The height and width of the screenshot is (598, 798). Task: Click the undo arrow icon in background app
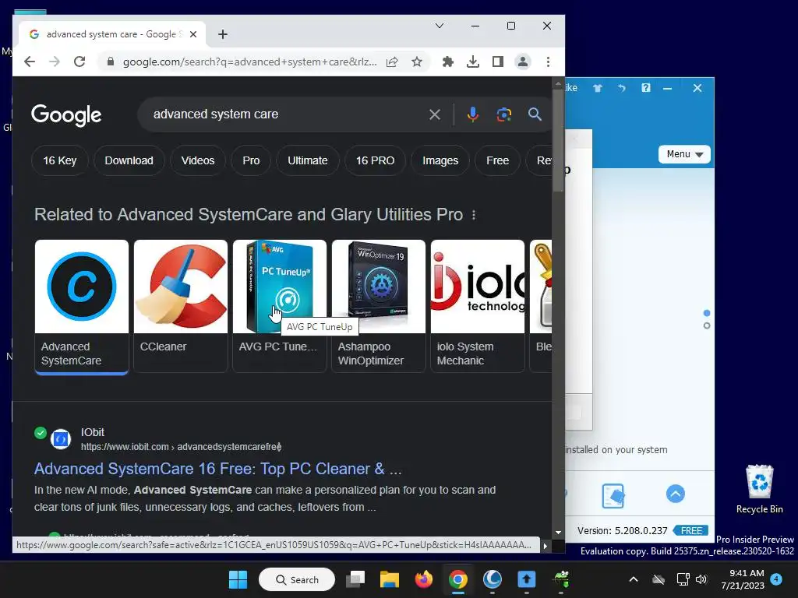(x=621, y=88)
